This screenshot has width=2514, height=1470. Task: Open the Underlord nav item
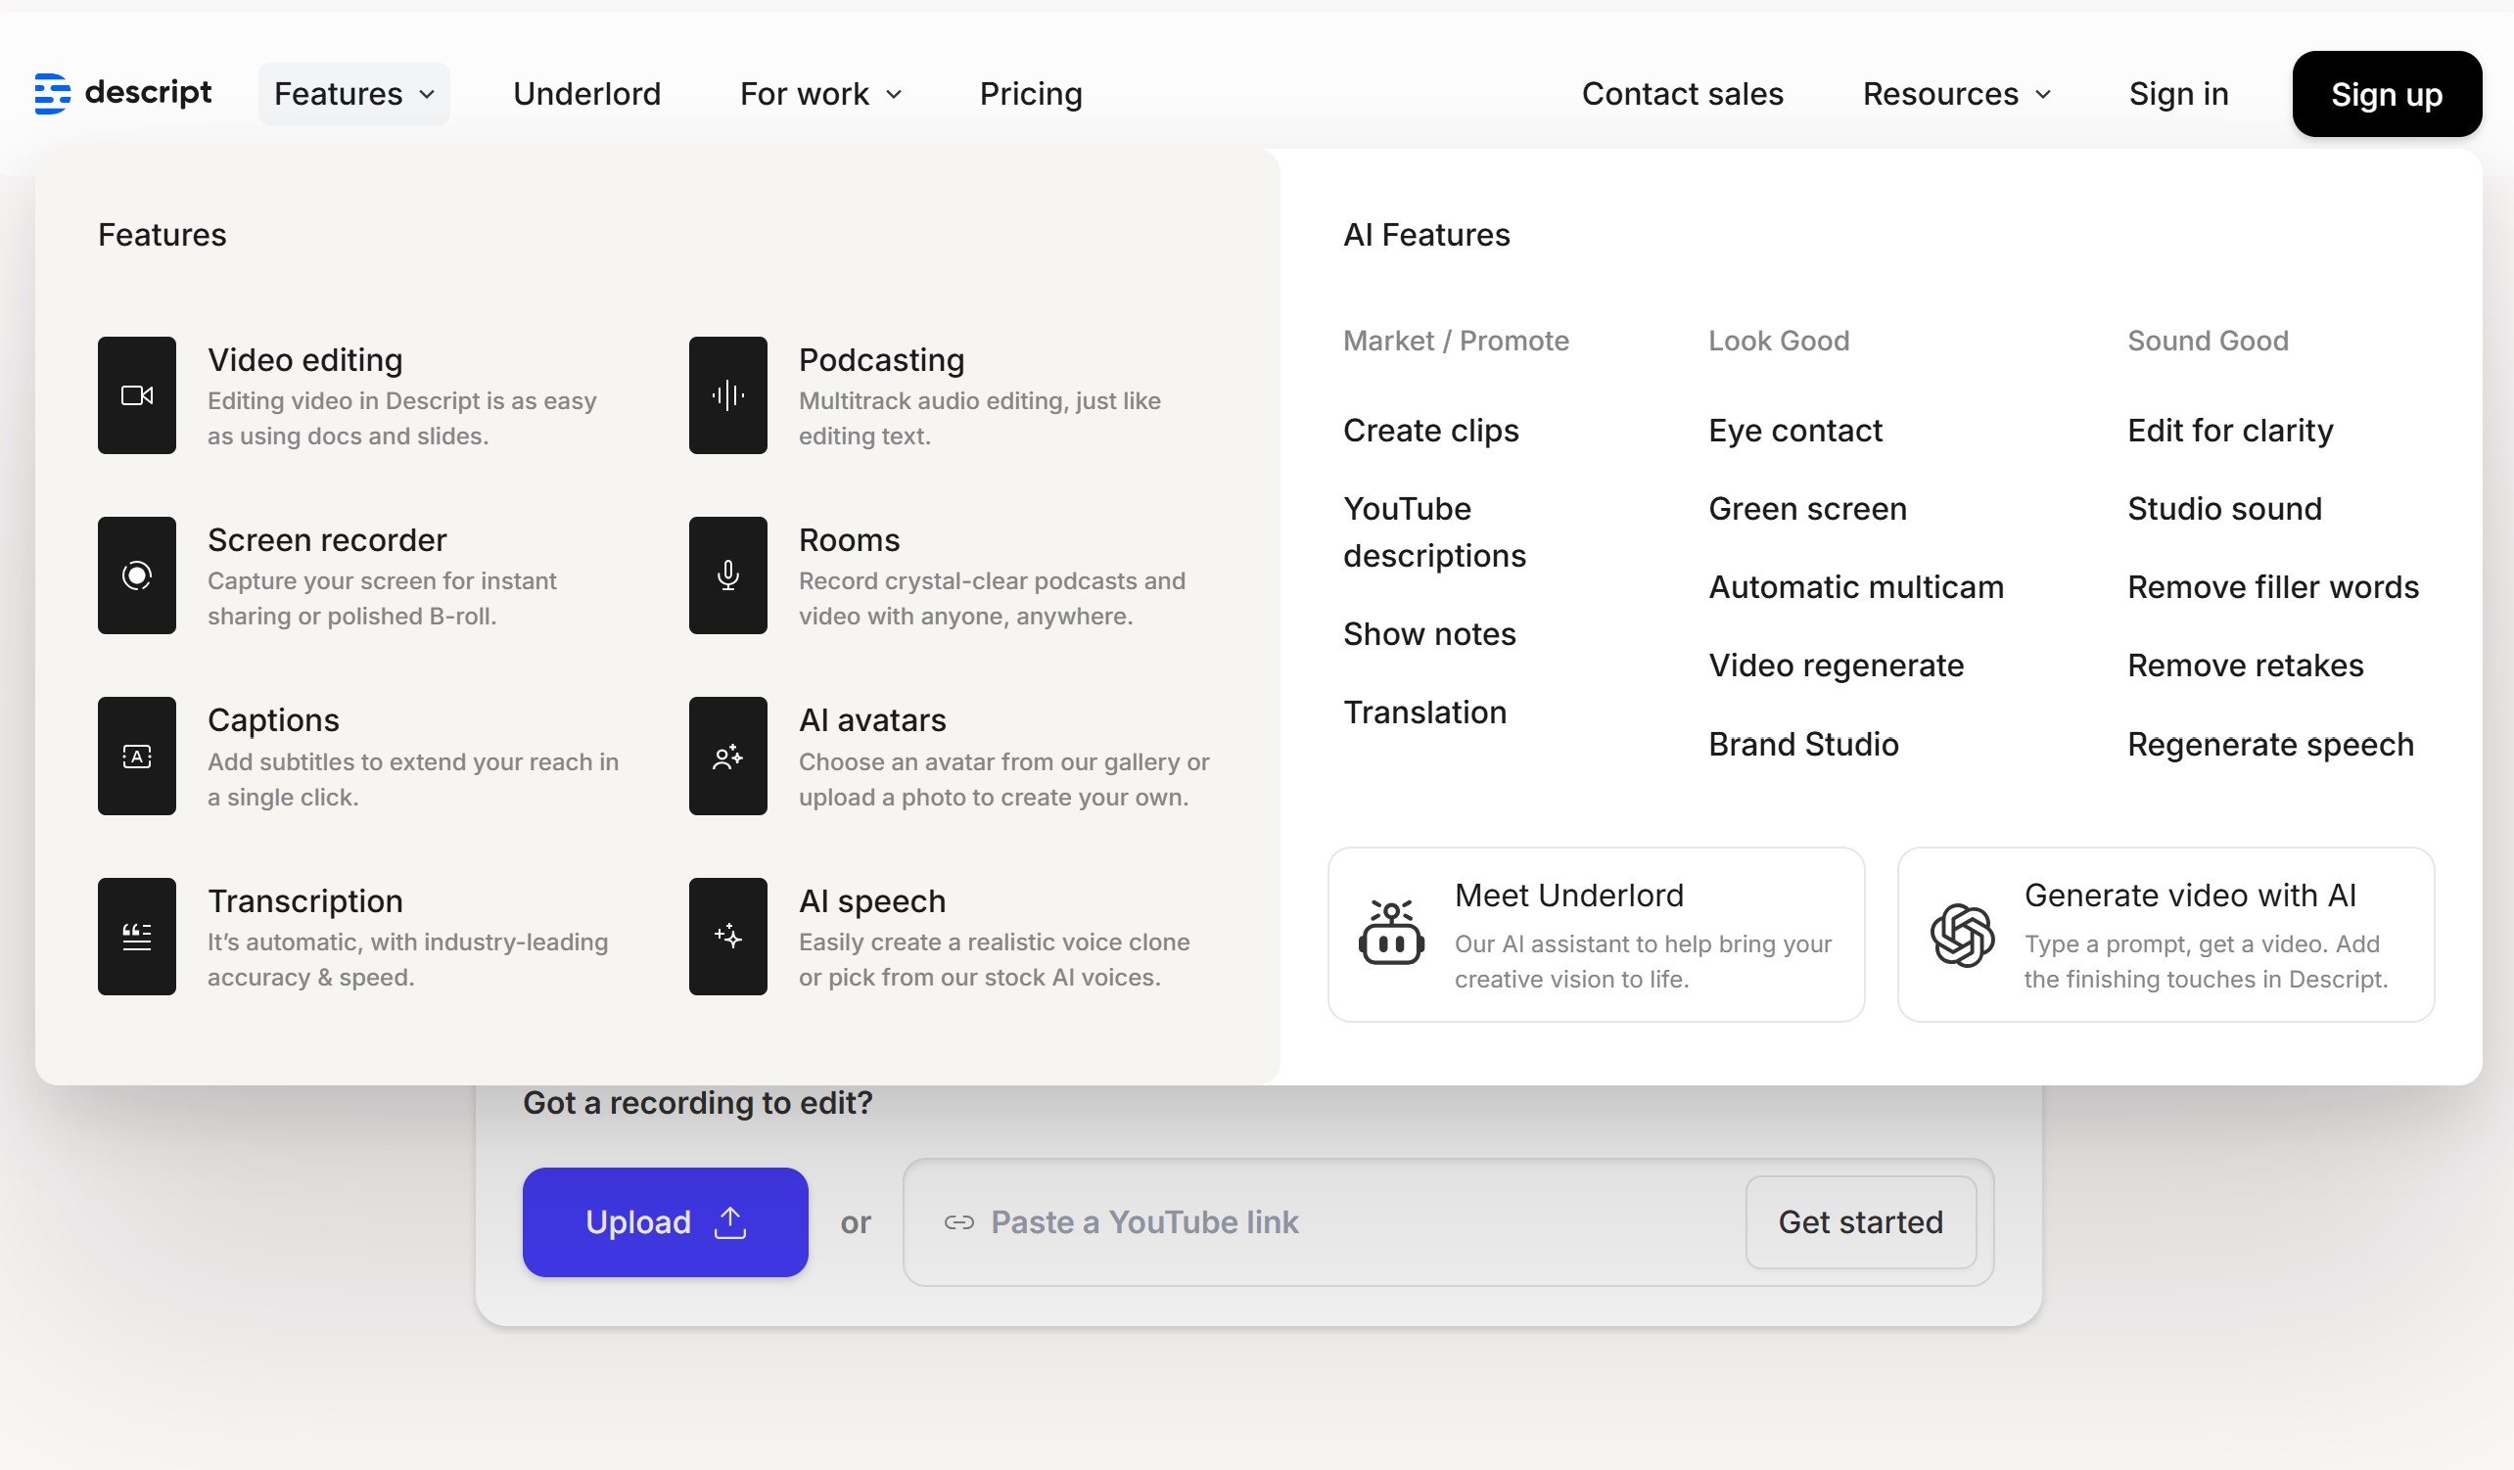pos(586,94)
